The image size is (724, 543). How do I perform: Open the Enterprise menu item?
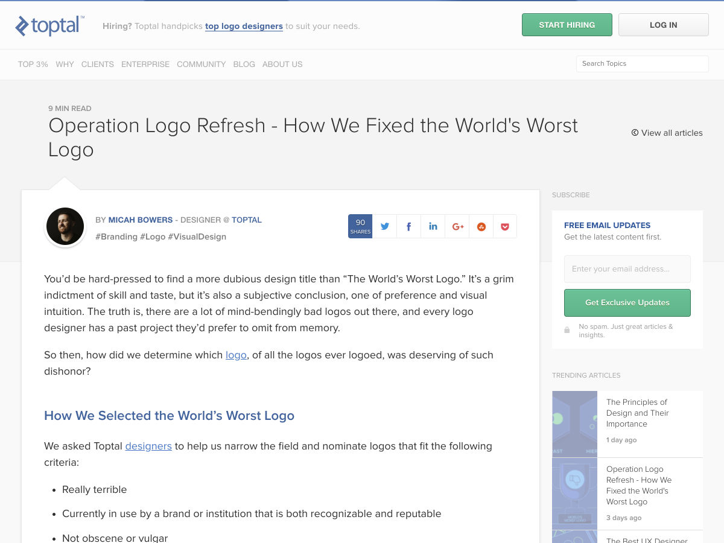pos(145,64)
